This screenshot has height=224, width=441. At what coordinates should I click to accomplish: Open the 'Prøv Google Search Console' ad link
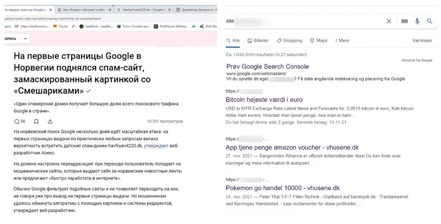click(267, 66)
